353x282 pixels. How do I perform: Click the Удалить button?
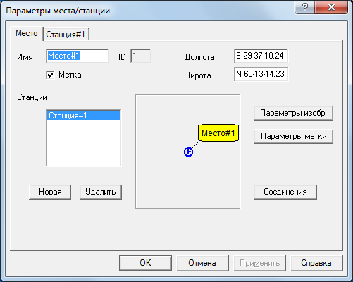tap(101, 192)
